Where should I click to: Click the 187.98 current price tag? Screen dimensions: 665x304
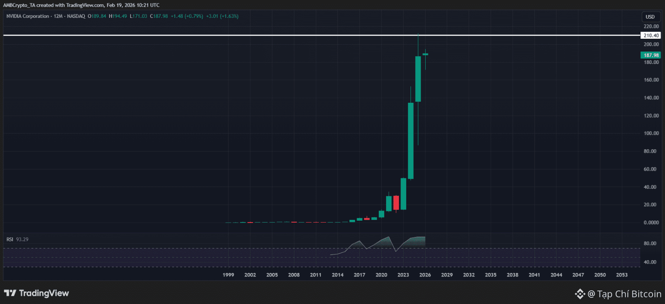coord(651,55)
